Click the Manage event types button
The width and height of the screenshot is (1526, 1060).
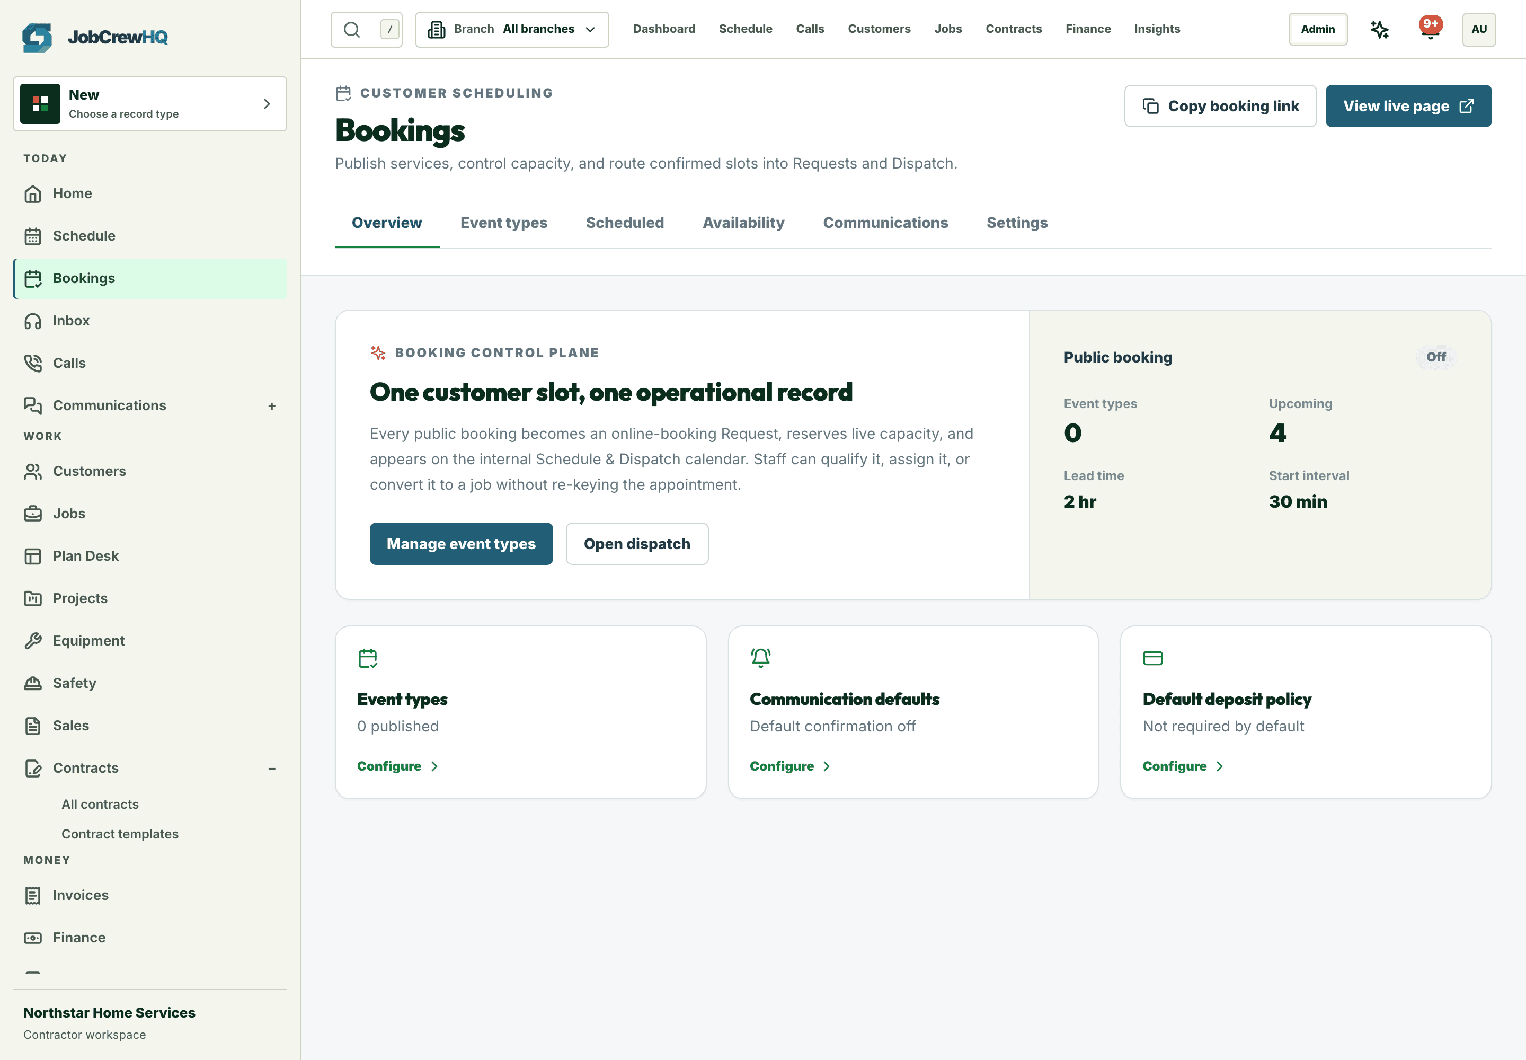[x=462, y=544]
